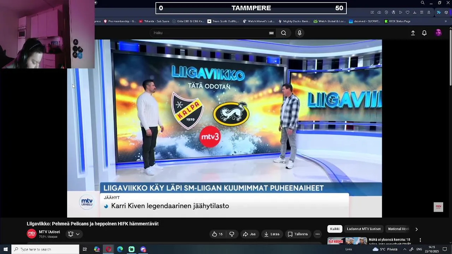Open the three-dot more actions menu

(x=317, y=234)
